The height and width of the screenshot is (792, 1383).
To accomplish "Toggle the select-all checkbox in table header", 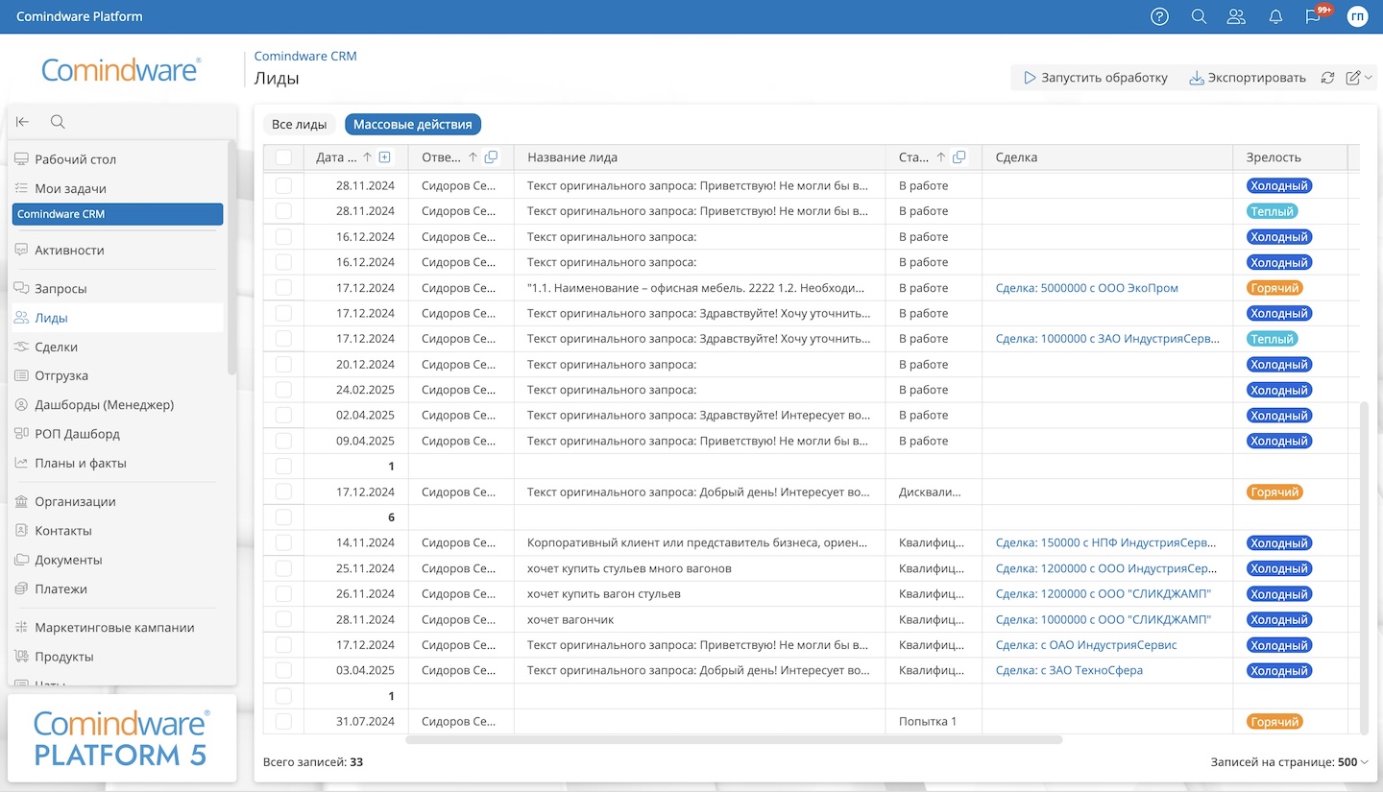I will coord(283,157).
